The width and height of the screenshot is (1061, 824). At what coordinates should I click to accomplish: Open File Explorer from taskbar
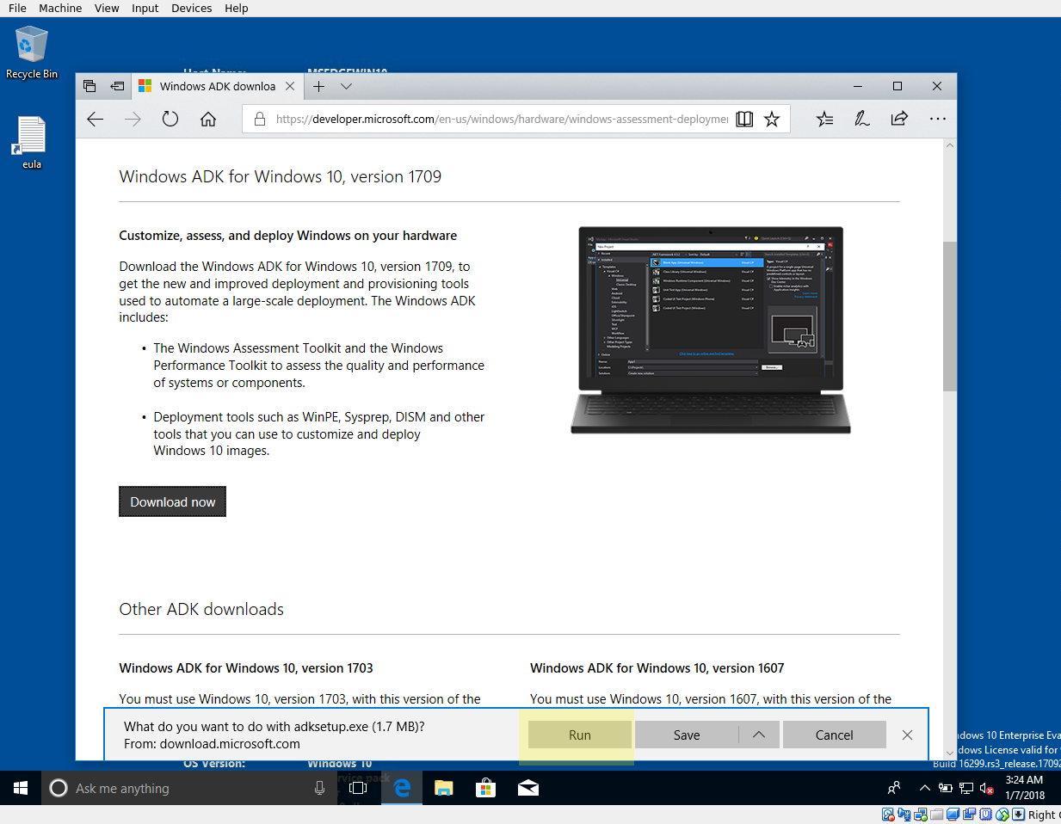(443, 788)
